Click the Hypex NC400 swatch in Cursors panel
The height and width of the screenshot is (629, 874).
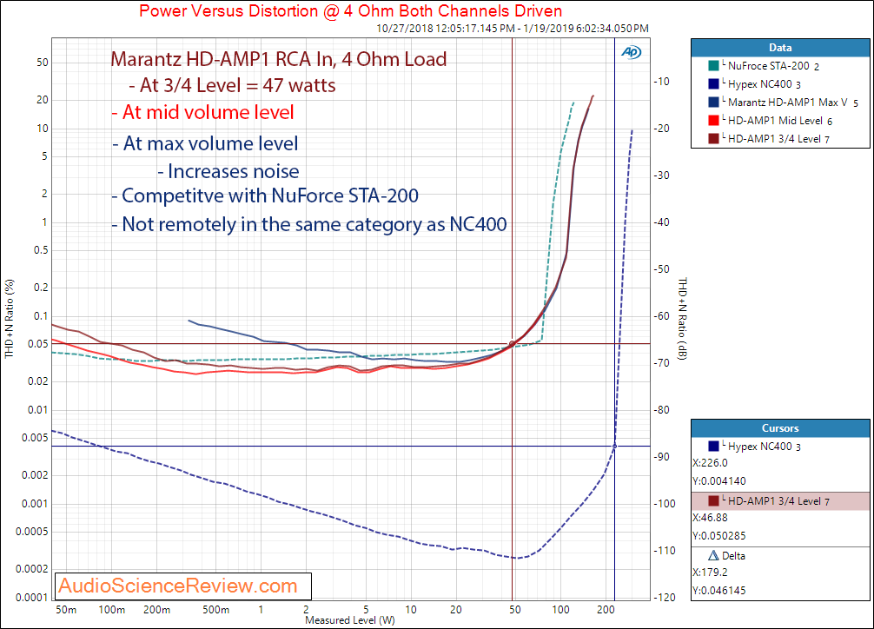(x=713, y=446)
